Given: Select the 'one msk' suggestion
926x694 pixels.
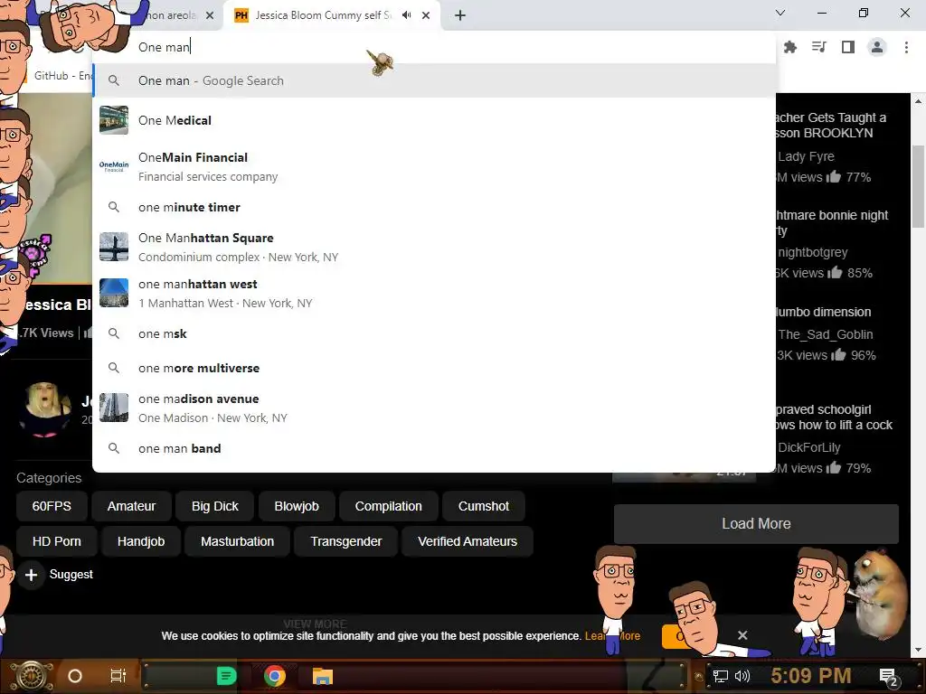Looking at the screenshot, I should pos(434,333).
